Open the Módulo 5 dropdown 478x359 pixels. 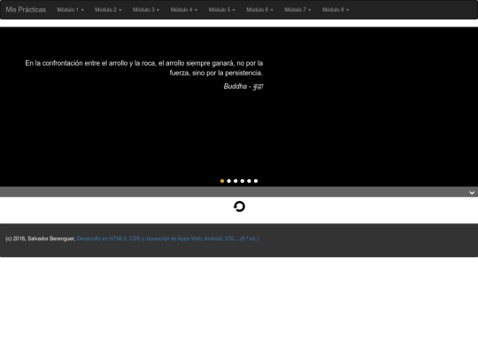221,10
